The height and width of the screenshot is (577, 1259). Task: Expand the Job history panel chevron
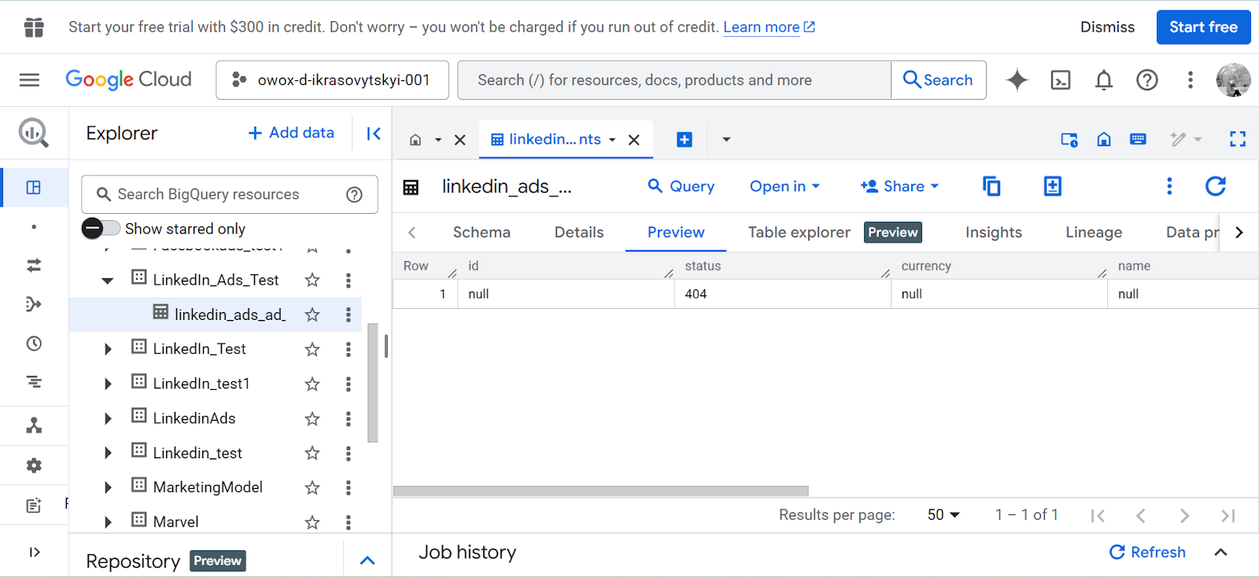[x=1220, y=552]
